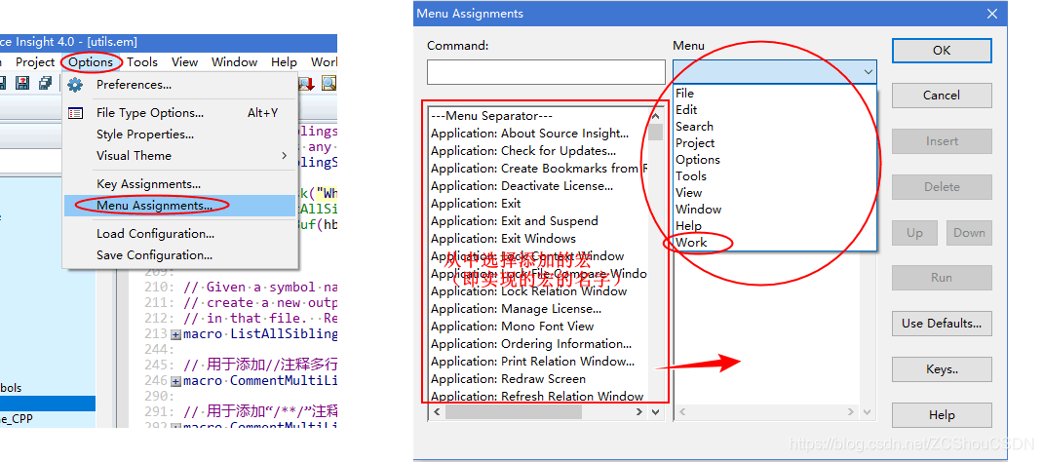Expand the folded macro at line 246
Viewport: 1043px width, 462px height.
(x=175, y=382)
